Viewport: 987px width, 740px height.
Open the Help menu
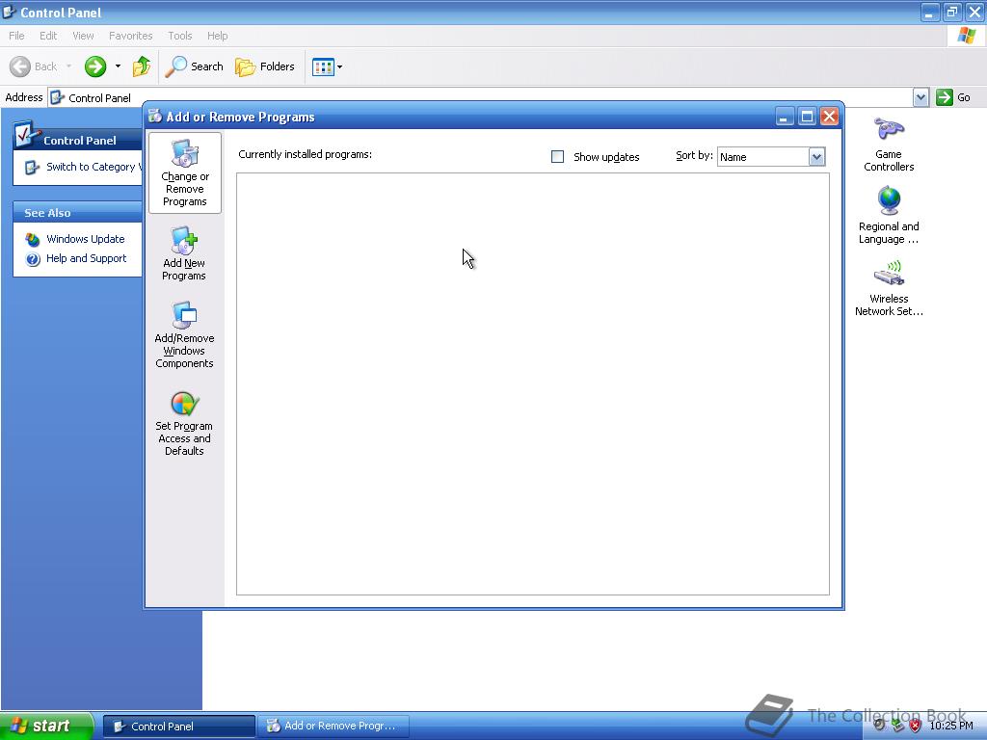[217, 36]
